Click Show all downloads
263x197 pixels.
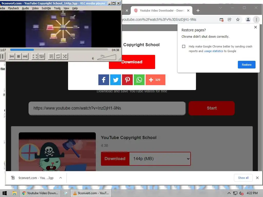coord(243,178)
